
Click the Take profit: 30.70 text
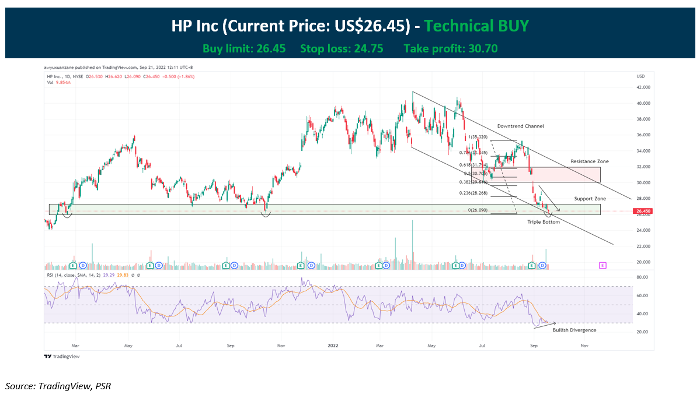pyautogui.click(x=451, y=48)
